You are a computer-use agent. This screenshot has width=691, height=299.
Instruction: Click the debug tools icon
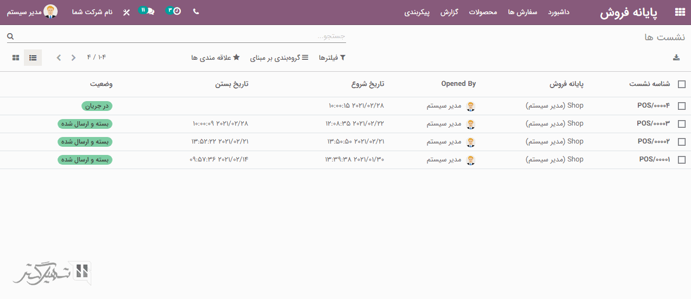coord(127,12)
